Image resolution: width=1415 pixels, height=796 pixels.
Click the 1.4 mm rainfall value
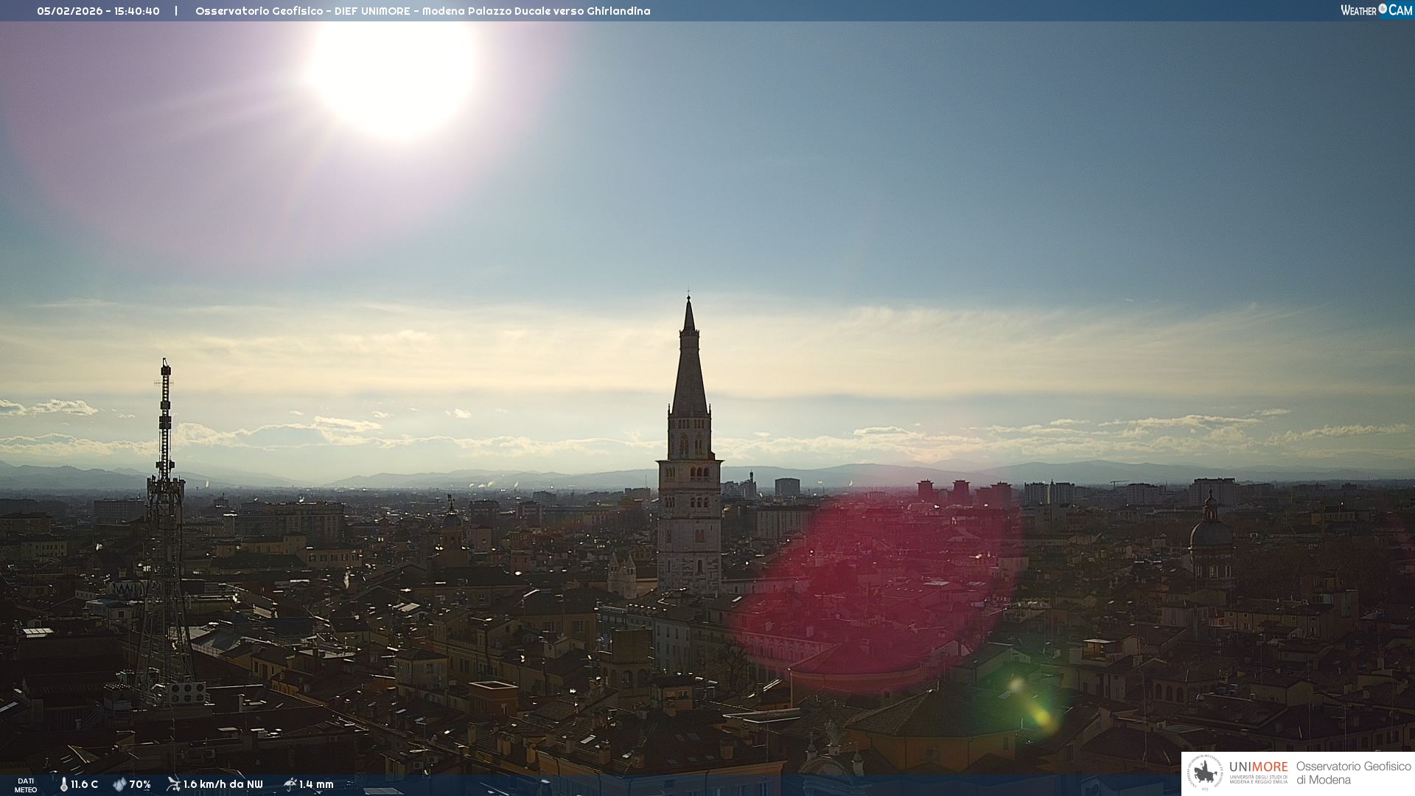click(x=316, y=784)
